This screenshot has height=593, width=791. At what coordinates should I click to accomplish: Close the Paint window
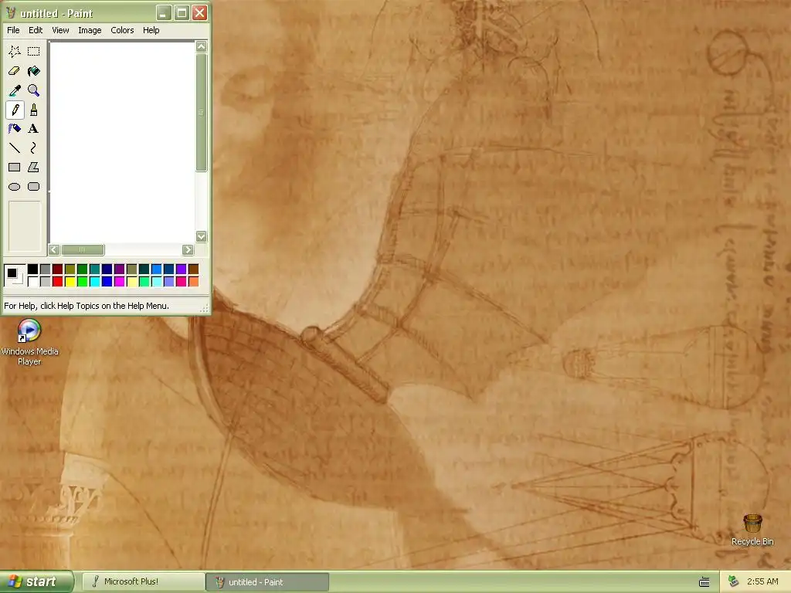(x=200, y=12)
